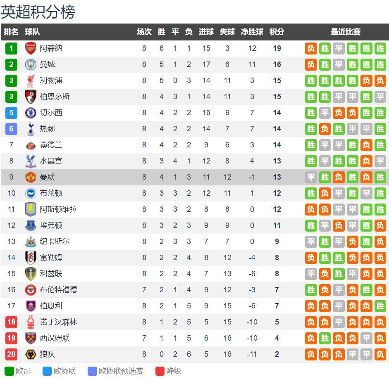
Task: Click the Everton crest icon
Action: (31, 225)
